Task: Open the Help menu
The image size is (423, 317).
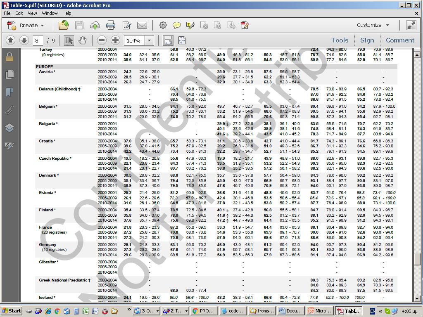Action: pyautogui.click(x=67, y=13)
